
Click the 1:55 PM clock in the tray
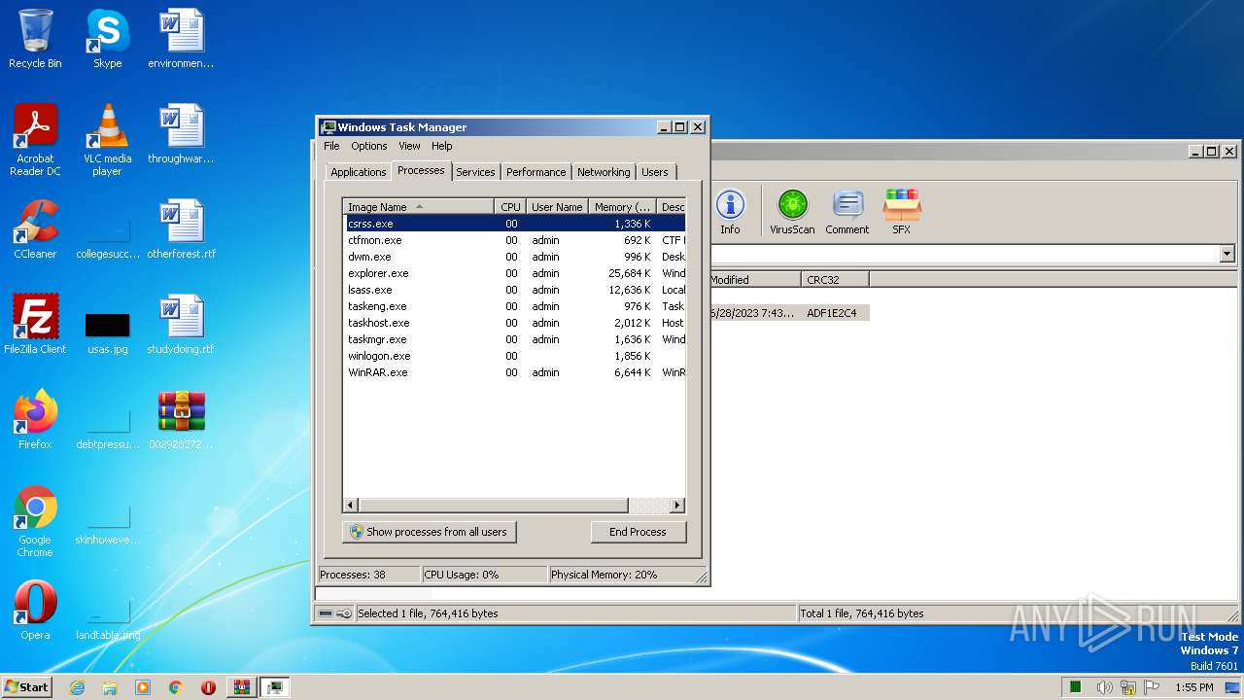coord(1193,687)
